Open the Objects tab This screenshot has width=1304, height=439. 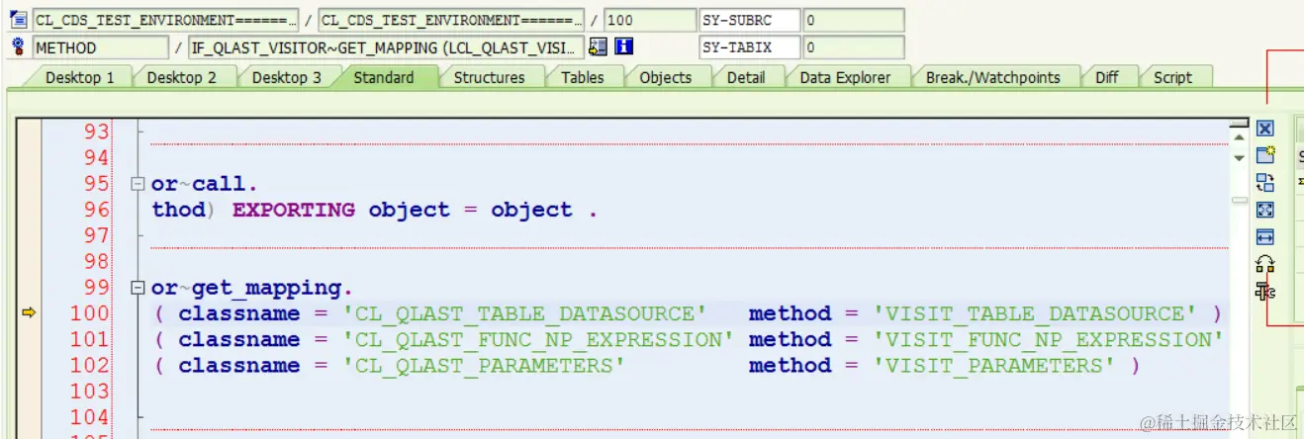click(x=665, y=77)
